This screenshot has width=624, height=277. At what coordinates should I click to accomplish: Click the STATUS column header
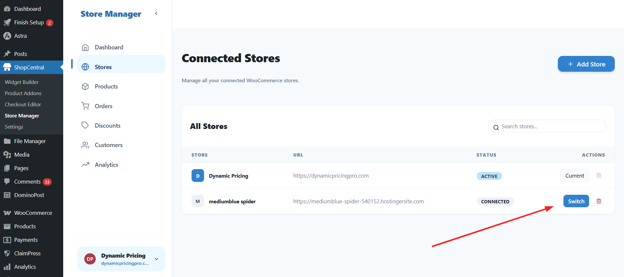[486, 155]
